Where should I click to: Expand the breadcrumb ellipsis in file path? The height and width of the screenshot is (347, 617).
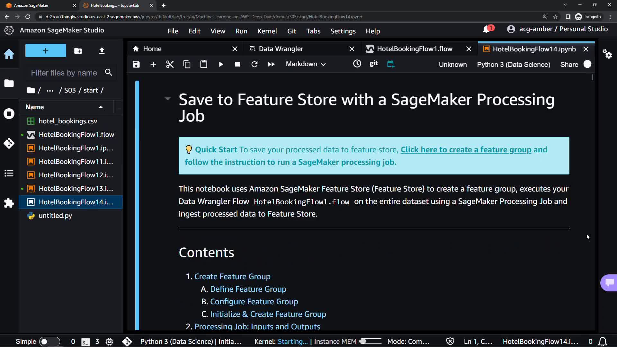pyautogui.click(x=50, y=91)
